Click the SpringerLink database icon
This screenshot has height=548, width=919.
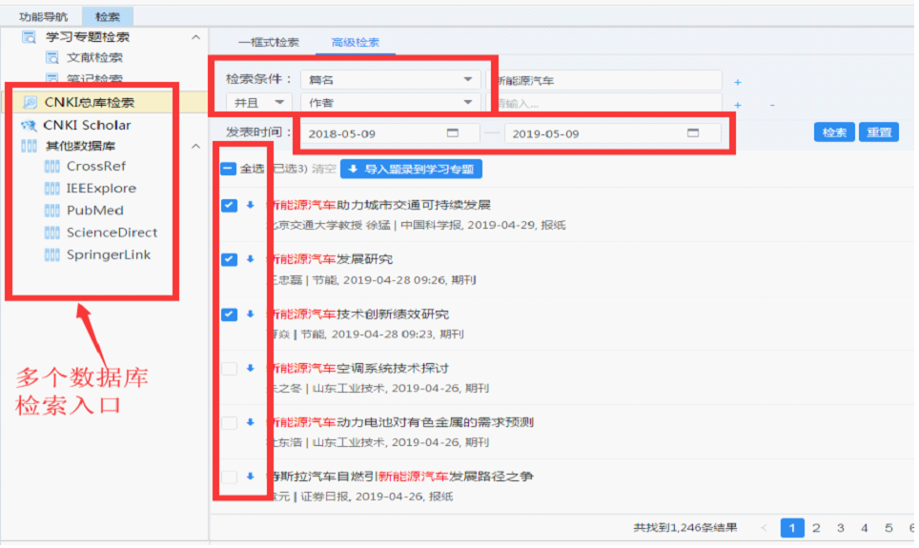52,255
